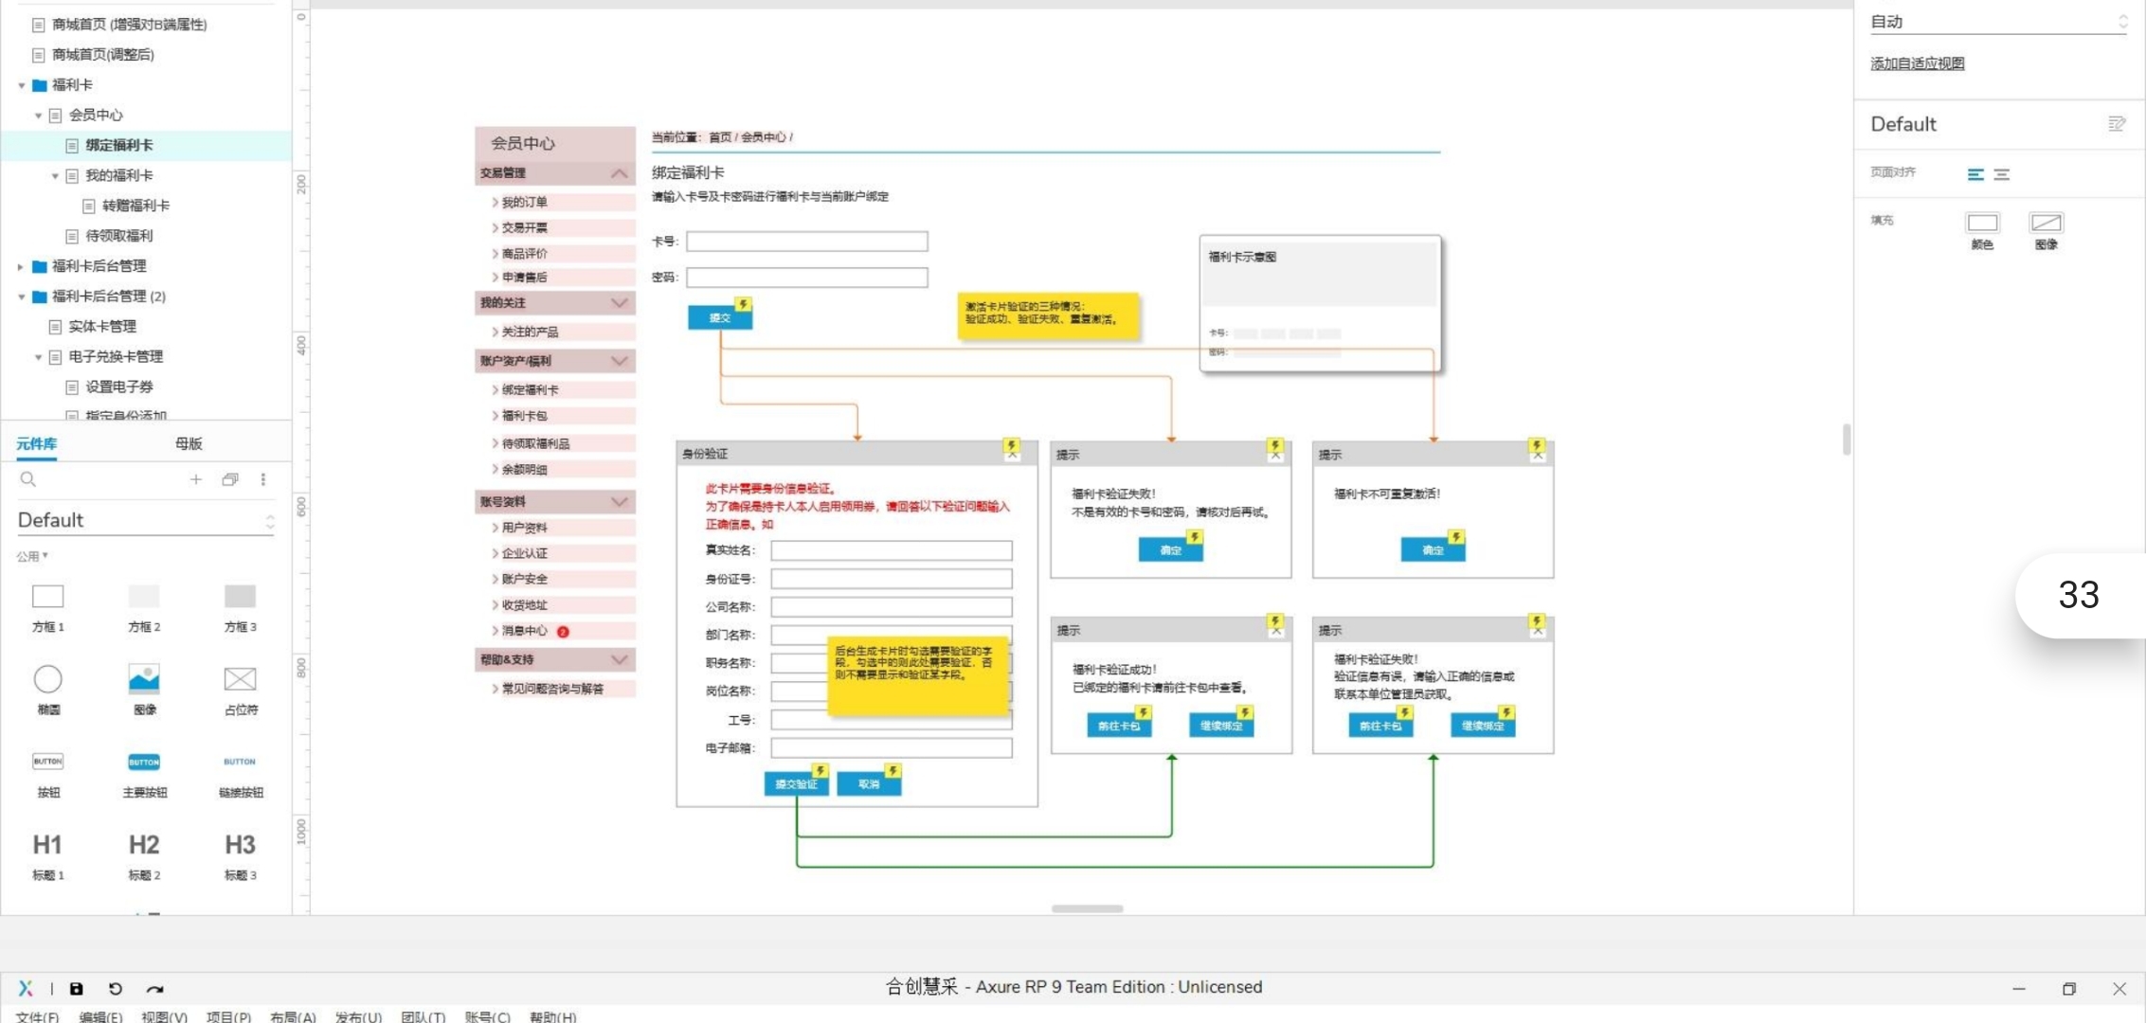Click the library duplicate-window icon
2146x1023 pixels.
tap(229, 479)
